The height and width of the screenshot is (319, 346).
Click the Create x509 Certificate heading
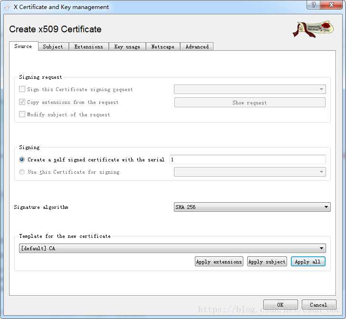(x=56, y=29)
